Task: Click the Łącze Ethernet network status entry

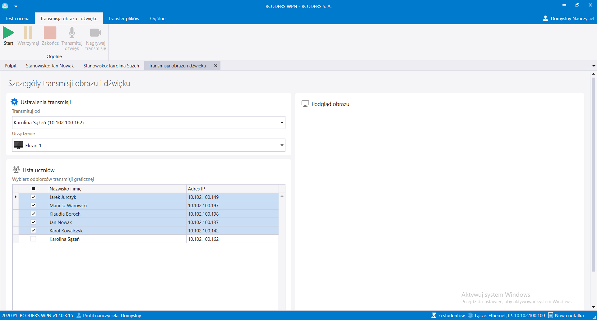Action: pos(507,315)
